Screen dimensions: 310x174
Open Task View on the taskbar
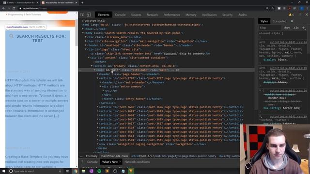[67, 171]
